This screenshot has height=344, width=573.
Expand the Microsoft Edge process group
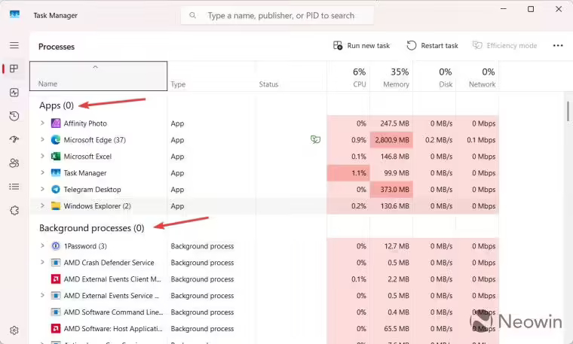[42, 140]
